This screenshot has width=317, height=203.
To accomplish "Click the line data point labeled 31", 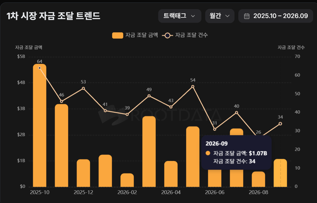I will coord(215,129).
